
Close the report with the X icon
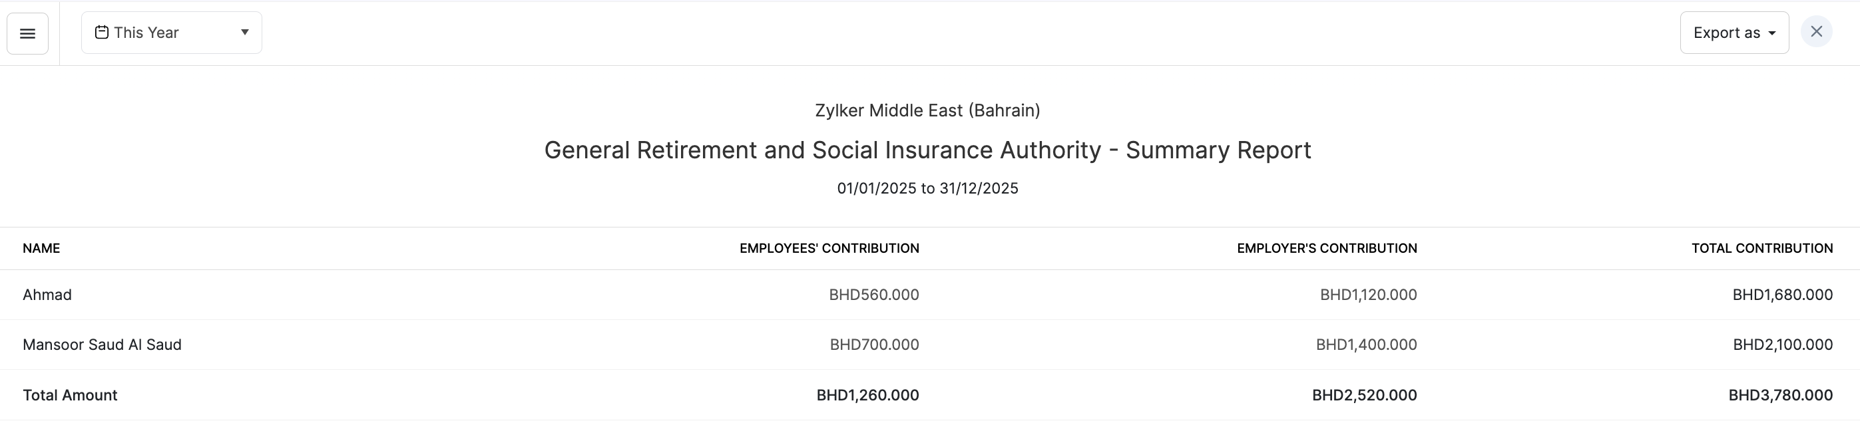[x=1816, y=33]
